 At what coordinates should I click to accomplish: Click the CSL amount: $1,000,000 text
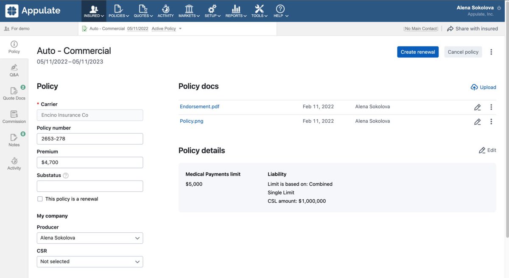[297, 201]
